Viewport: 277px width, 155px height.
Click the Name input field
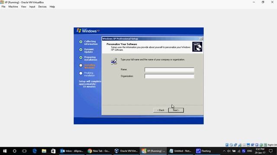pos(169,70)
